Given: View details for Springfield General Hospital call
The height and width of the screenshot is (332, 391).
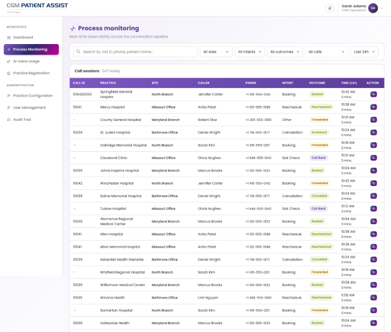Looking at the screenshot, I should 373,94.
